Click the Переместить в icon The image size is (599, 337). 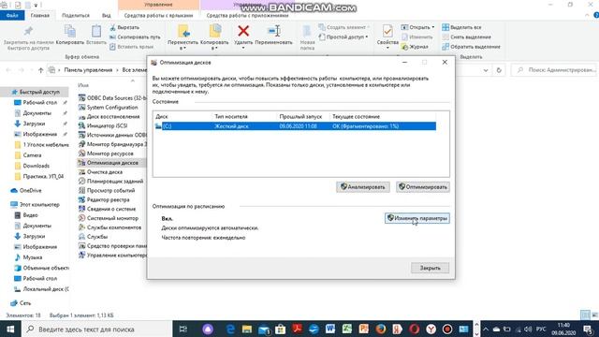(183, 31)
